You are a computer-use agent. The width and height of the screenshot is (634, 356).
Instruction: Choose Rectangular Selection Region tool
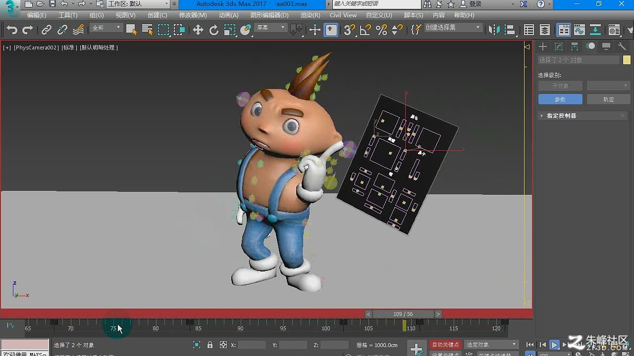coord(163,30)
